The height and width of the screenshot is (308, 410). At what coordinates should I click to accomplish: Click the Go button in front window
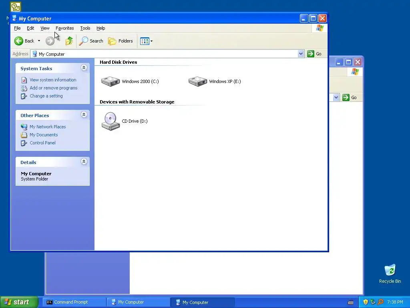tap(315, 54)
